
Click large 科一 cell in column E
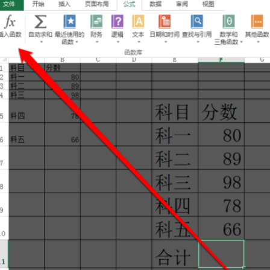point(175,134)
